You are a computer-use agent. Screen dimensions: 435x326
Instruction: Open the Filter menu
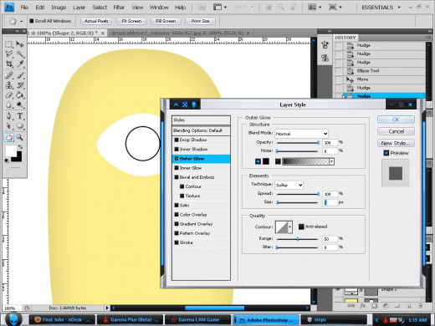coord(119,8)
